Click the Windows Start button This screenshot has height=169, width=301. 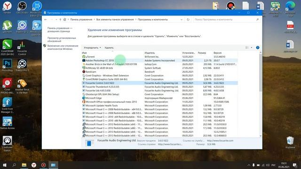pyautogui.click(x=5, y=165)
